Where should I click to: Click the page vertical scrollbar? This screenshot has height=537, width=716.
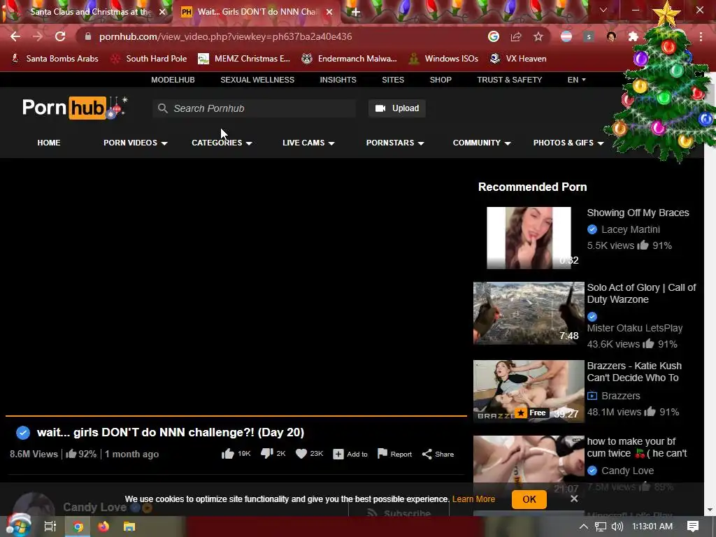pyautogui.click(x=710, y=292)
